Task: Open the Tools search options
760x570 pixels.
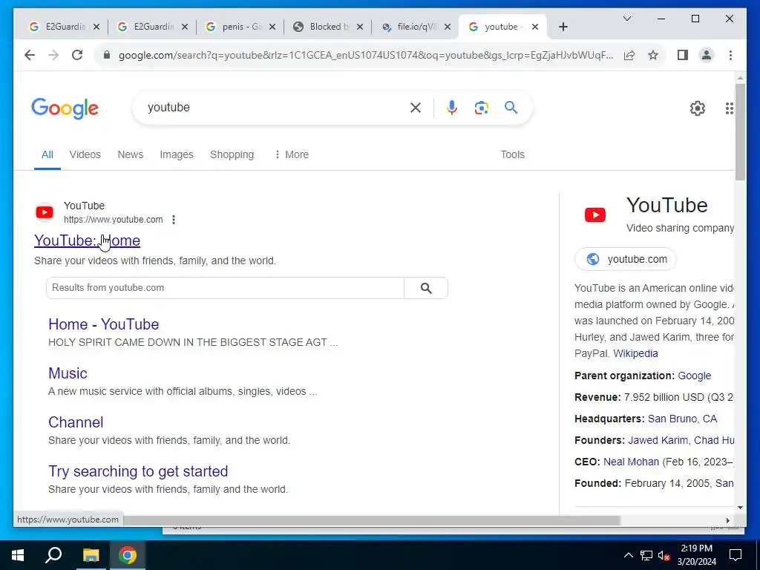Action: (x=512, y=154)
